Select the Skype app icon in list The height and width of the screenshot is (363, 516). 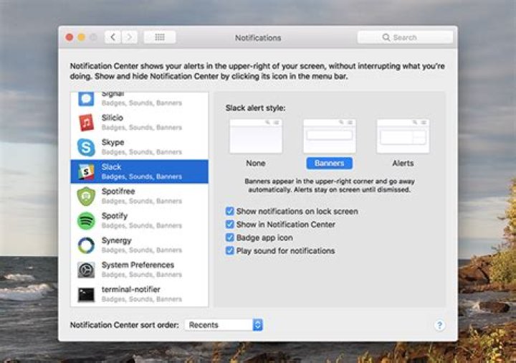(x=86, y=147)
